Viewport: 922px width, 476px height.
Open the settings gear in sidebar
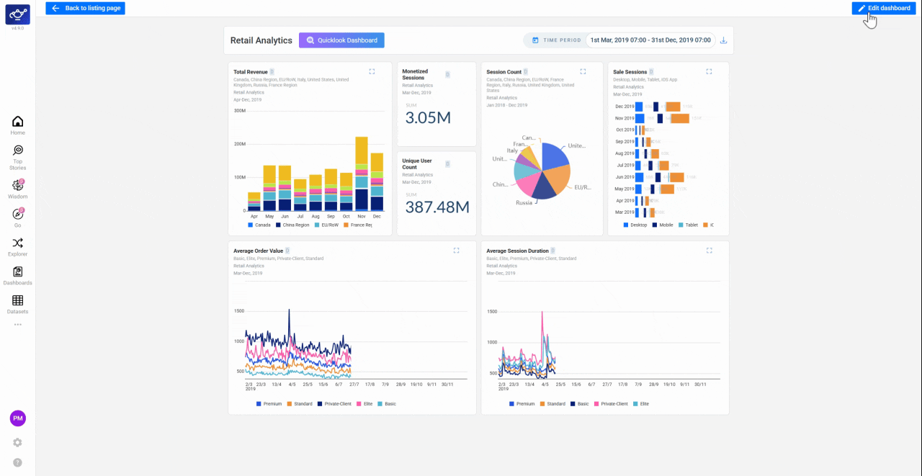coord(17,442)
